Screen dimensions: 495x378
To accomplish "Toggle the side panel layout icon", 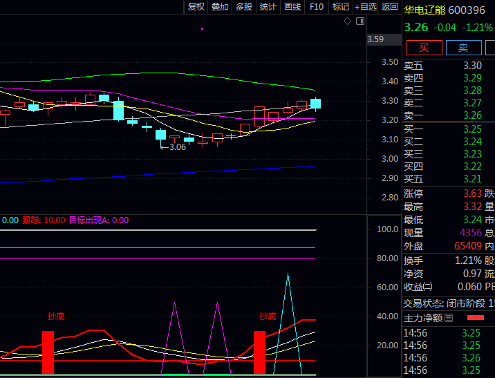I will click(x=360, y=21).
